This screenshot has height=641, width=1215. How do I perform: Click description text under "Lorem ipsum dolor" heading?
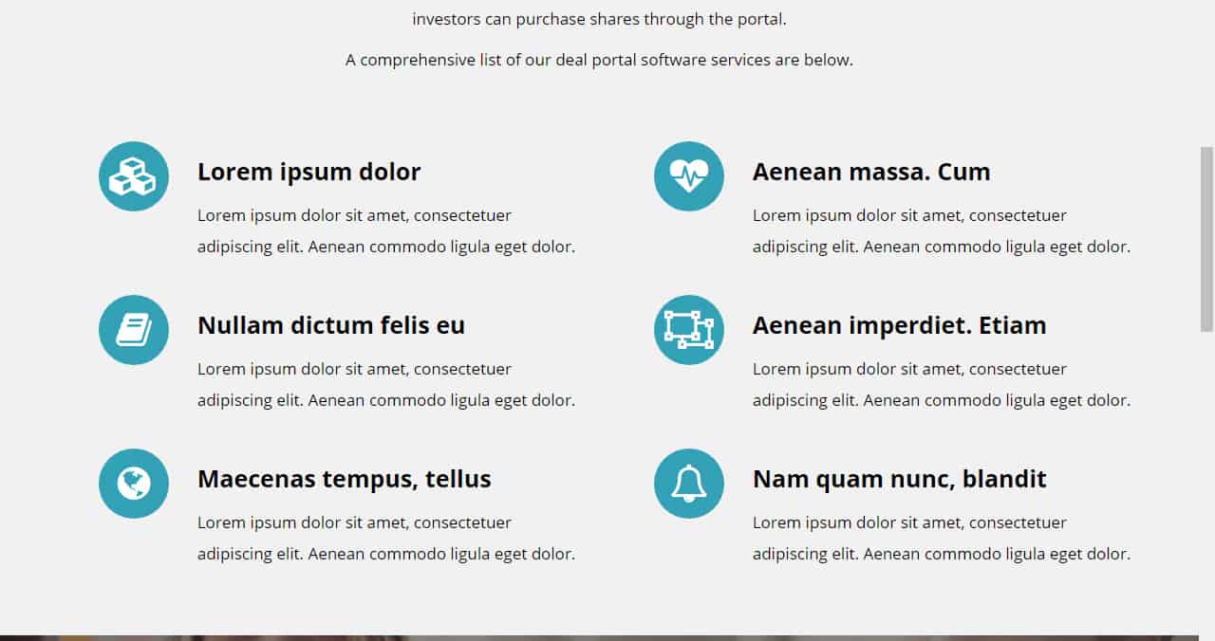pyautogui.click(x=385, y=231)
